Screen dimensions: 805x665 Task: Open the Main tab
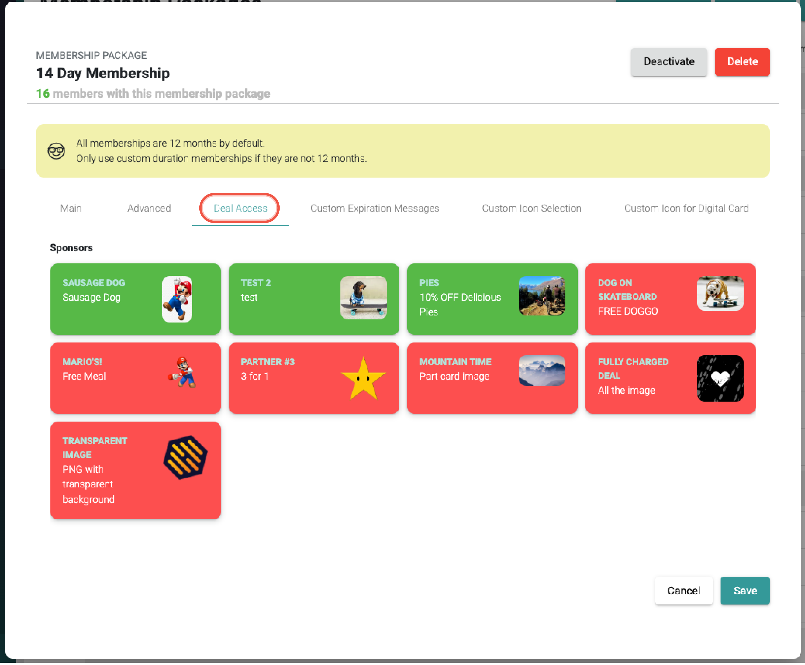click(x=71, y=208)
